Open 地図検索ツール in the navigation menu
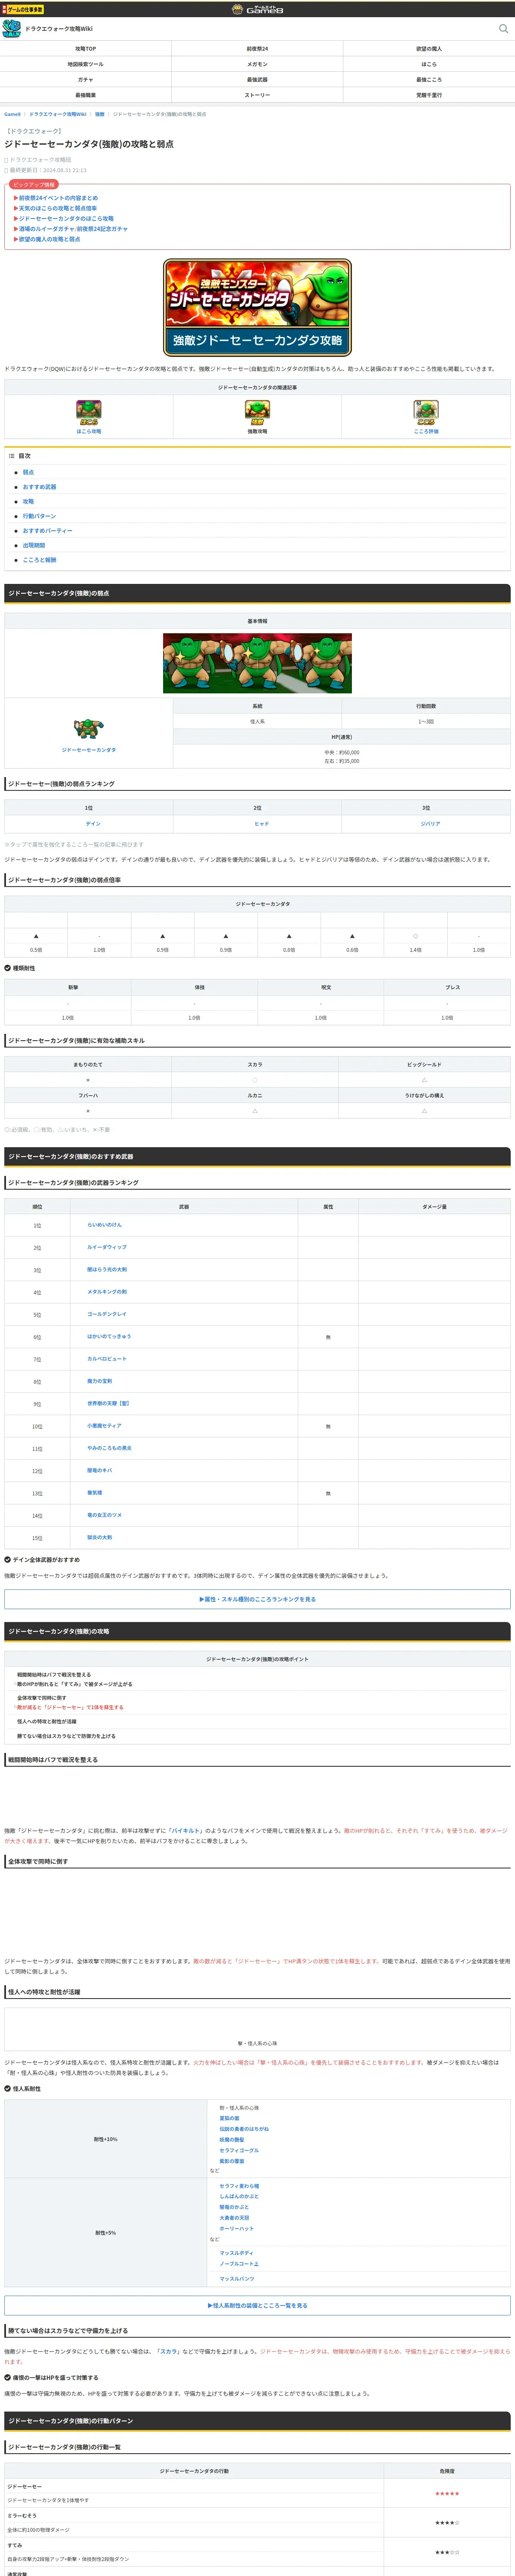This screenshot has height=2576, width=515. click(86, 64)
